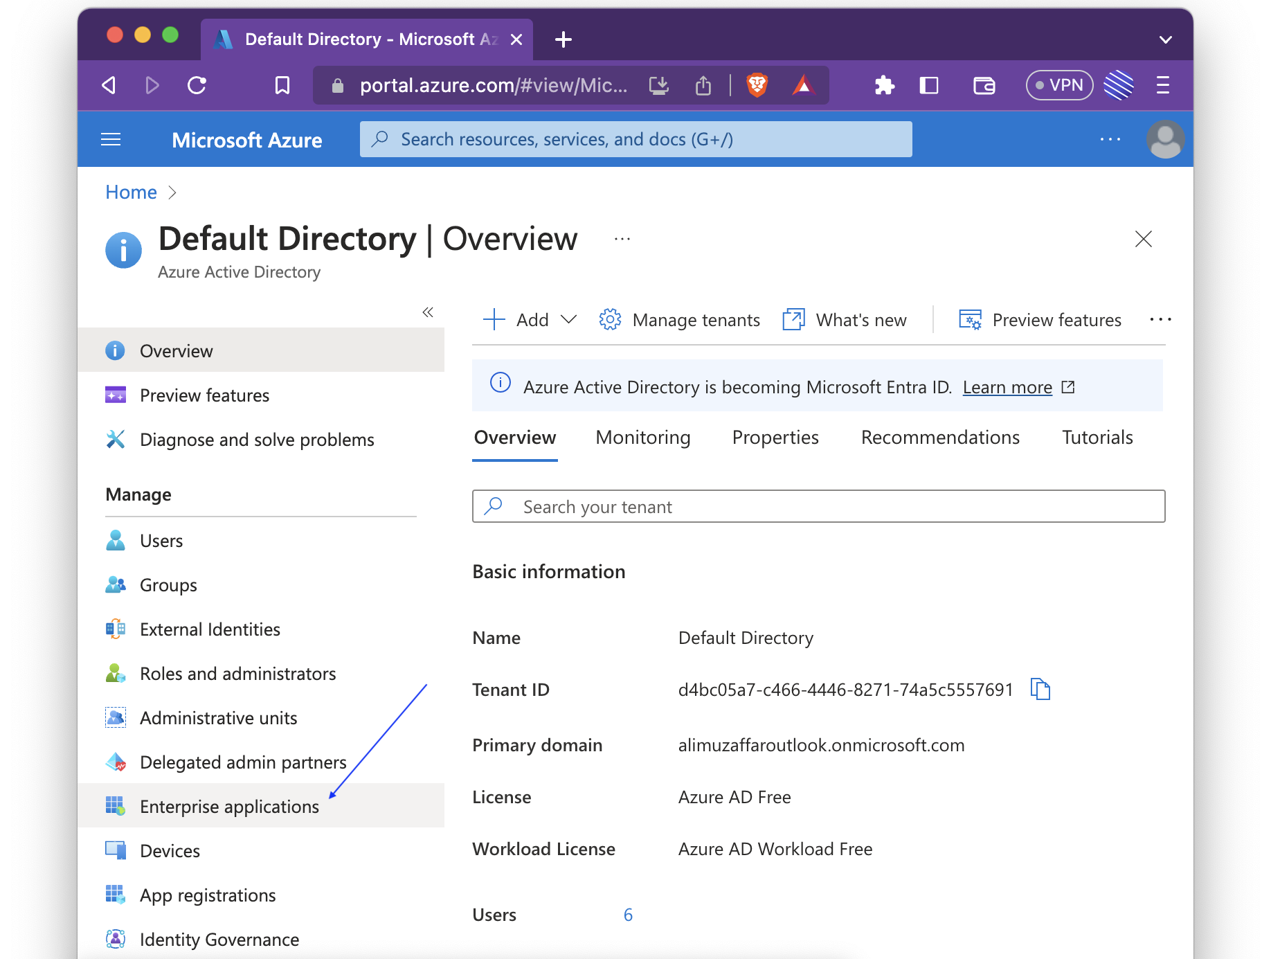Focus the Search your tenant field

tap(818, 506)
